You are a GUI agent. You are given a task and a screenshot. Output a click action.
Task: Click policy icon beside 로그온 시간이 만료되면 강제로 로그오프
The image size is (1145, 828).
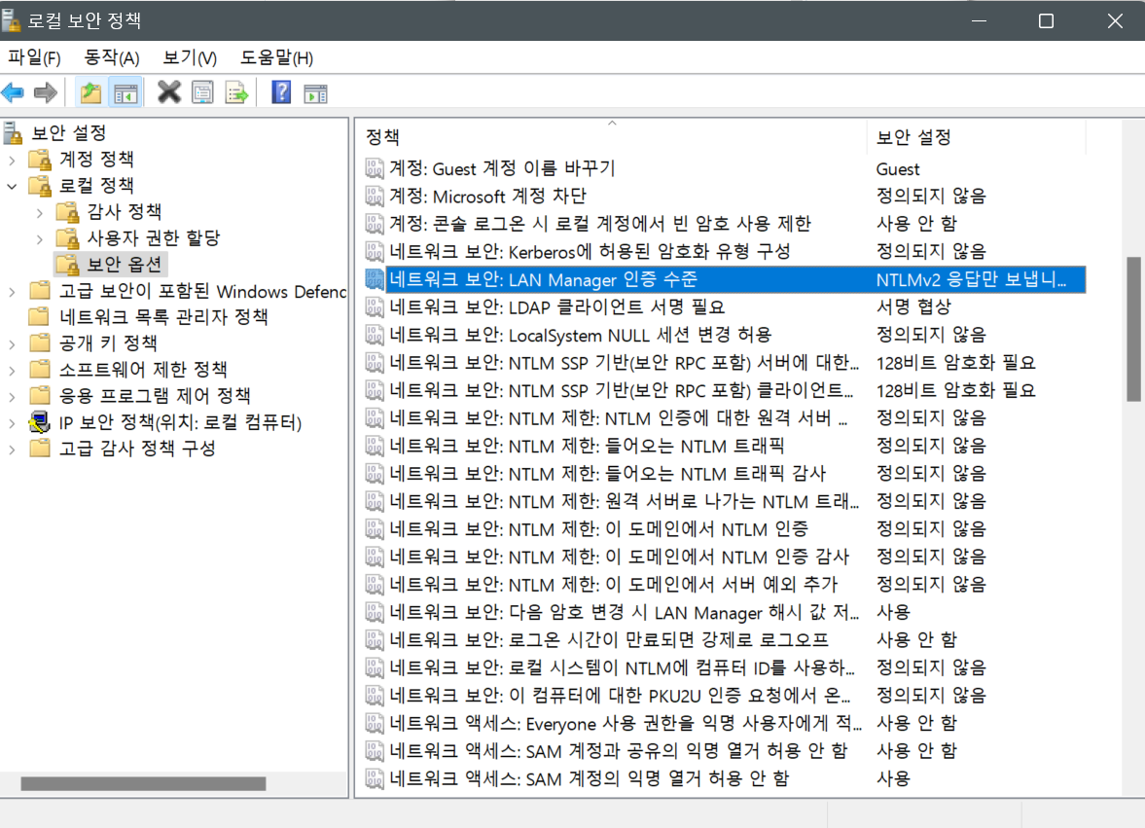point(375,640)
